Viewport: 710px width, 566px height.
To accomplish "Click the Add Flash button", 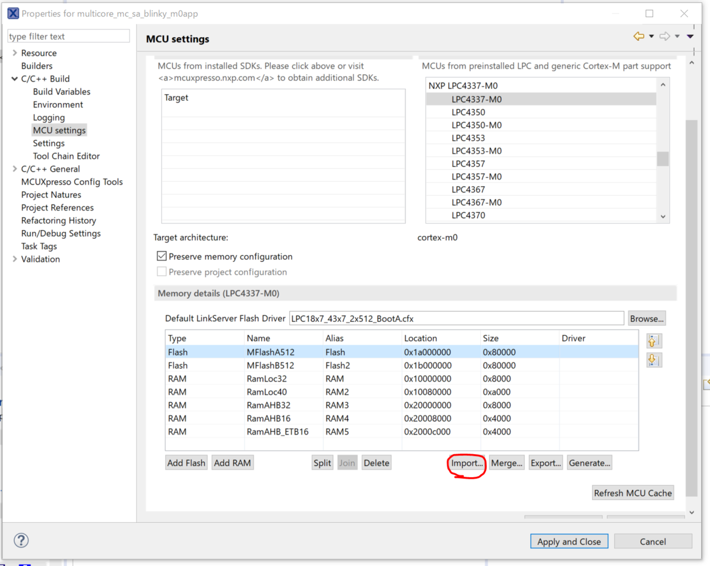I will click(x=186, y=462).
